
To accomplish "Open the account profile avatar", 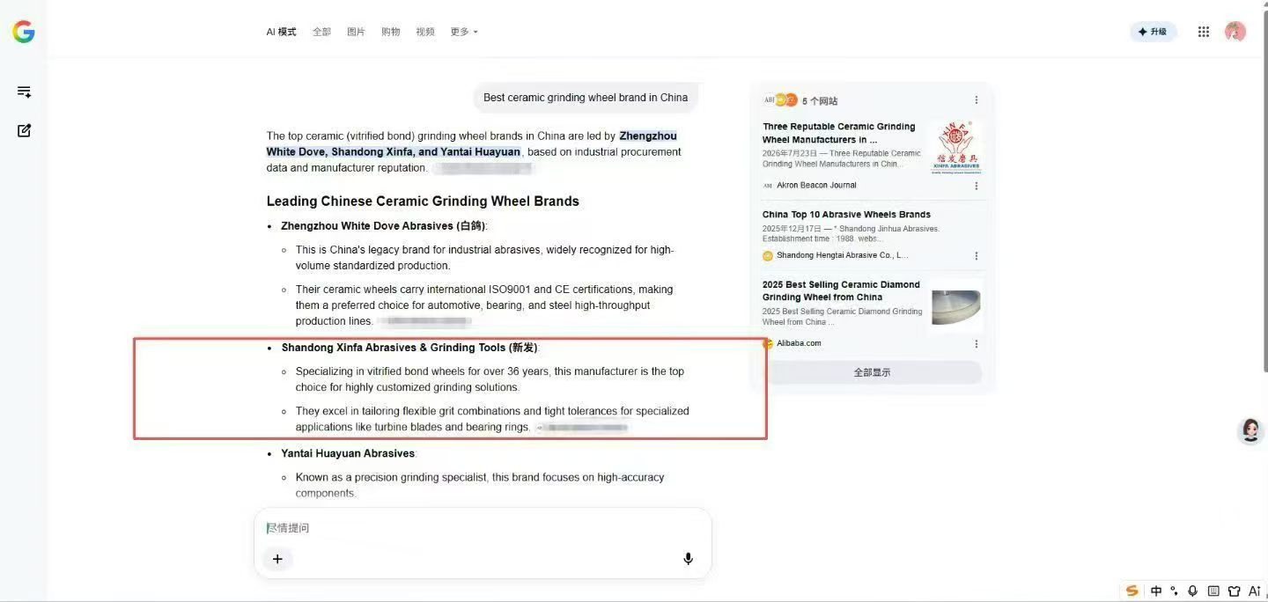I will [x=1235, y=32].
